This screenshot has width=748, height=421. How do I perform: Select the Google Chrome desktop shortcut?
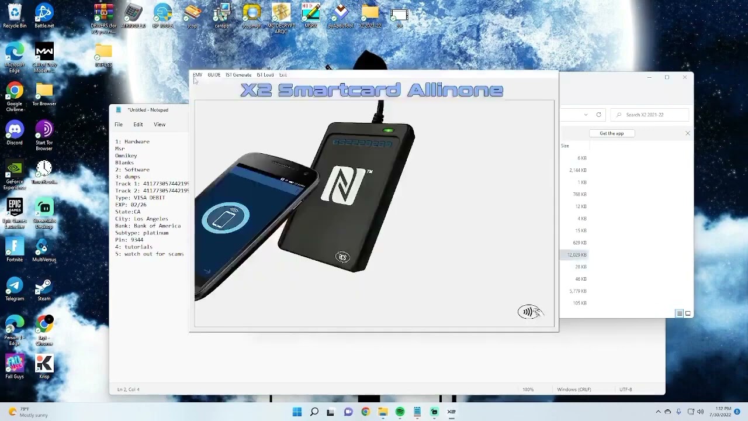click(15, 96)
